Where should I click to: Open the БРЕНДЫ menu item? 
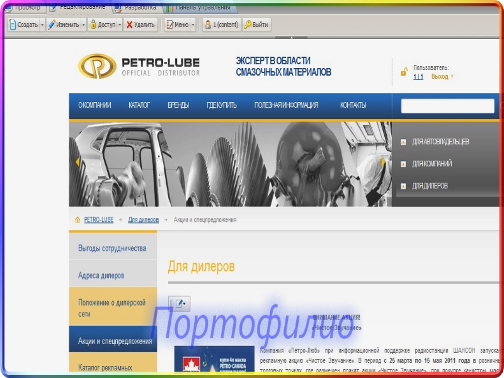[178, 105]
